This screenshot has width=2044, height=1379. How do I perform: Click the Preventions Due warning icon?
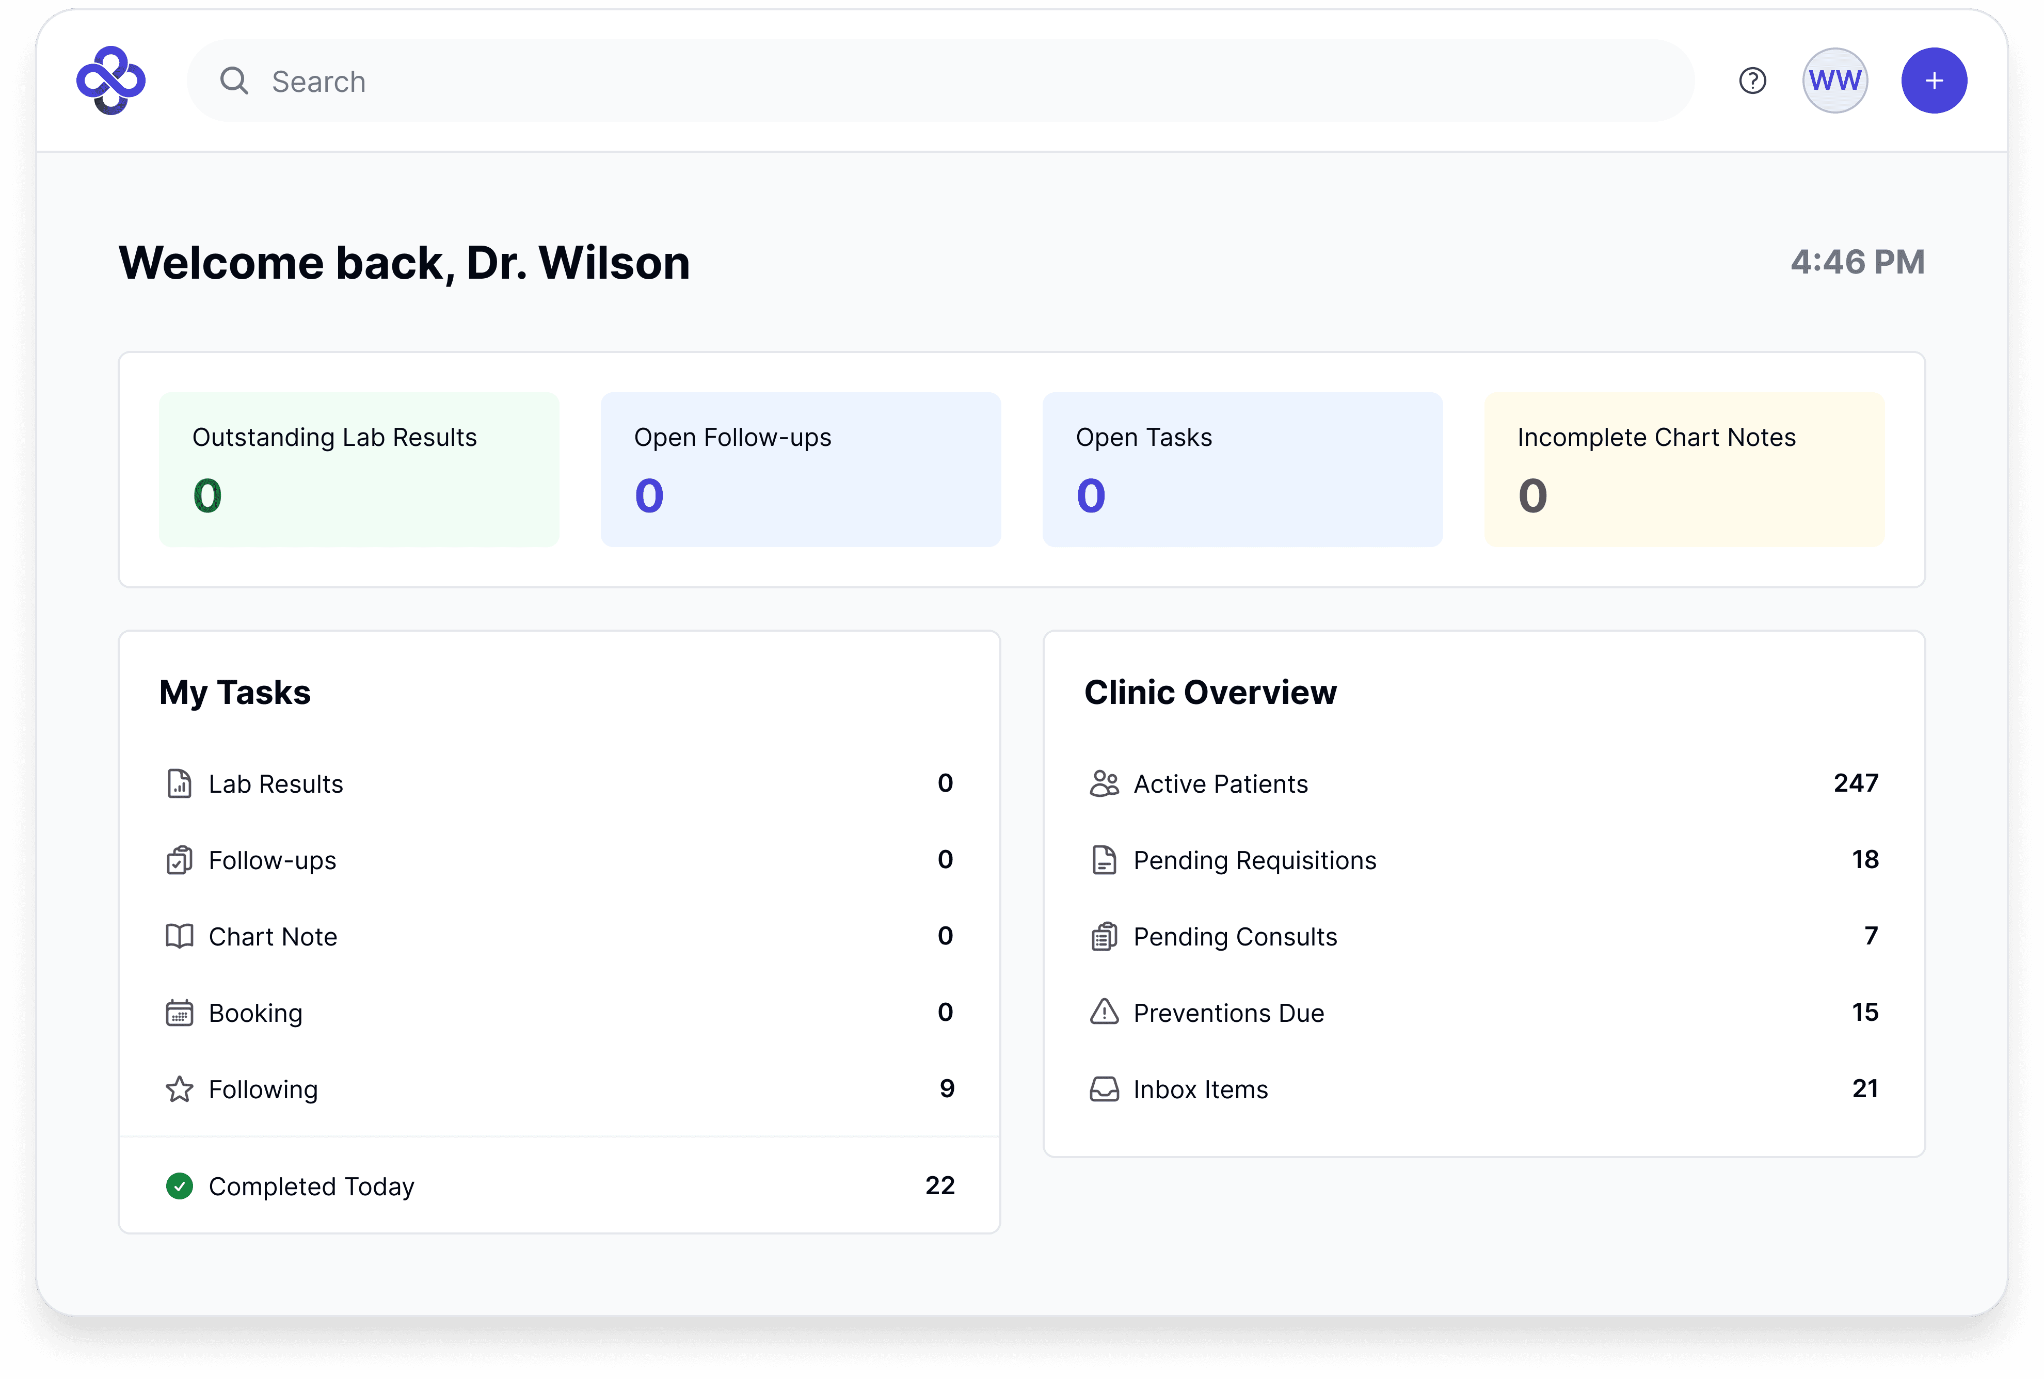[1104, 1013]
